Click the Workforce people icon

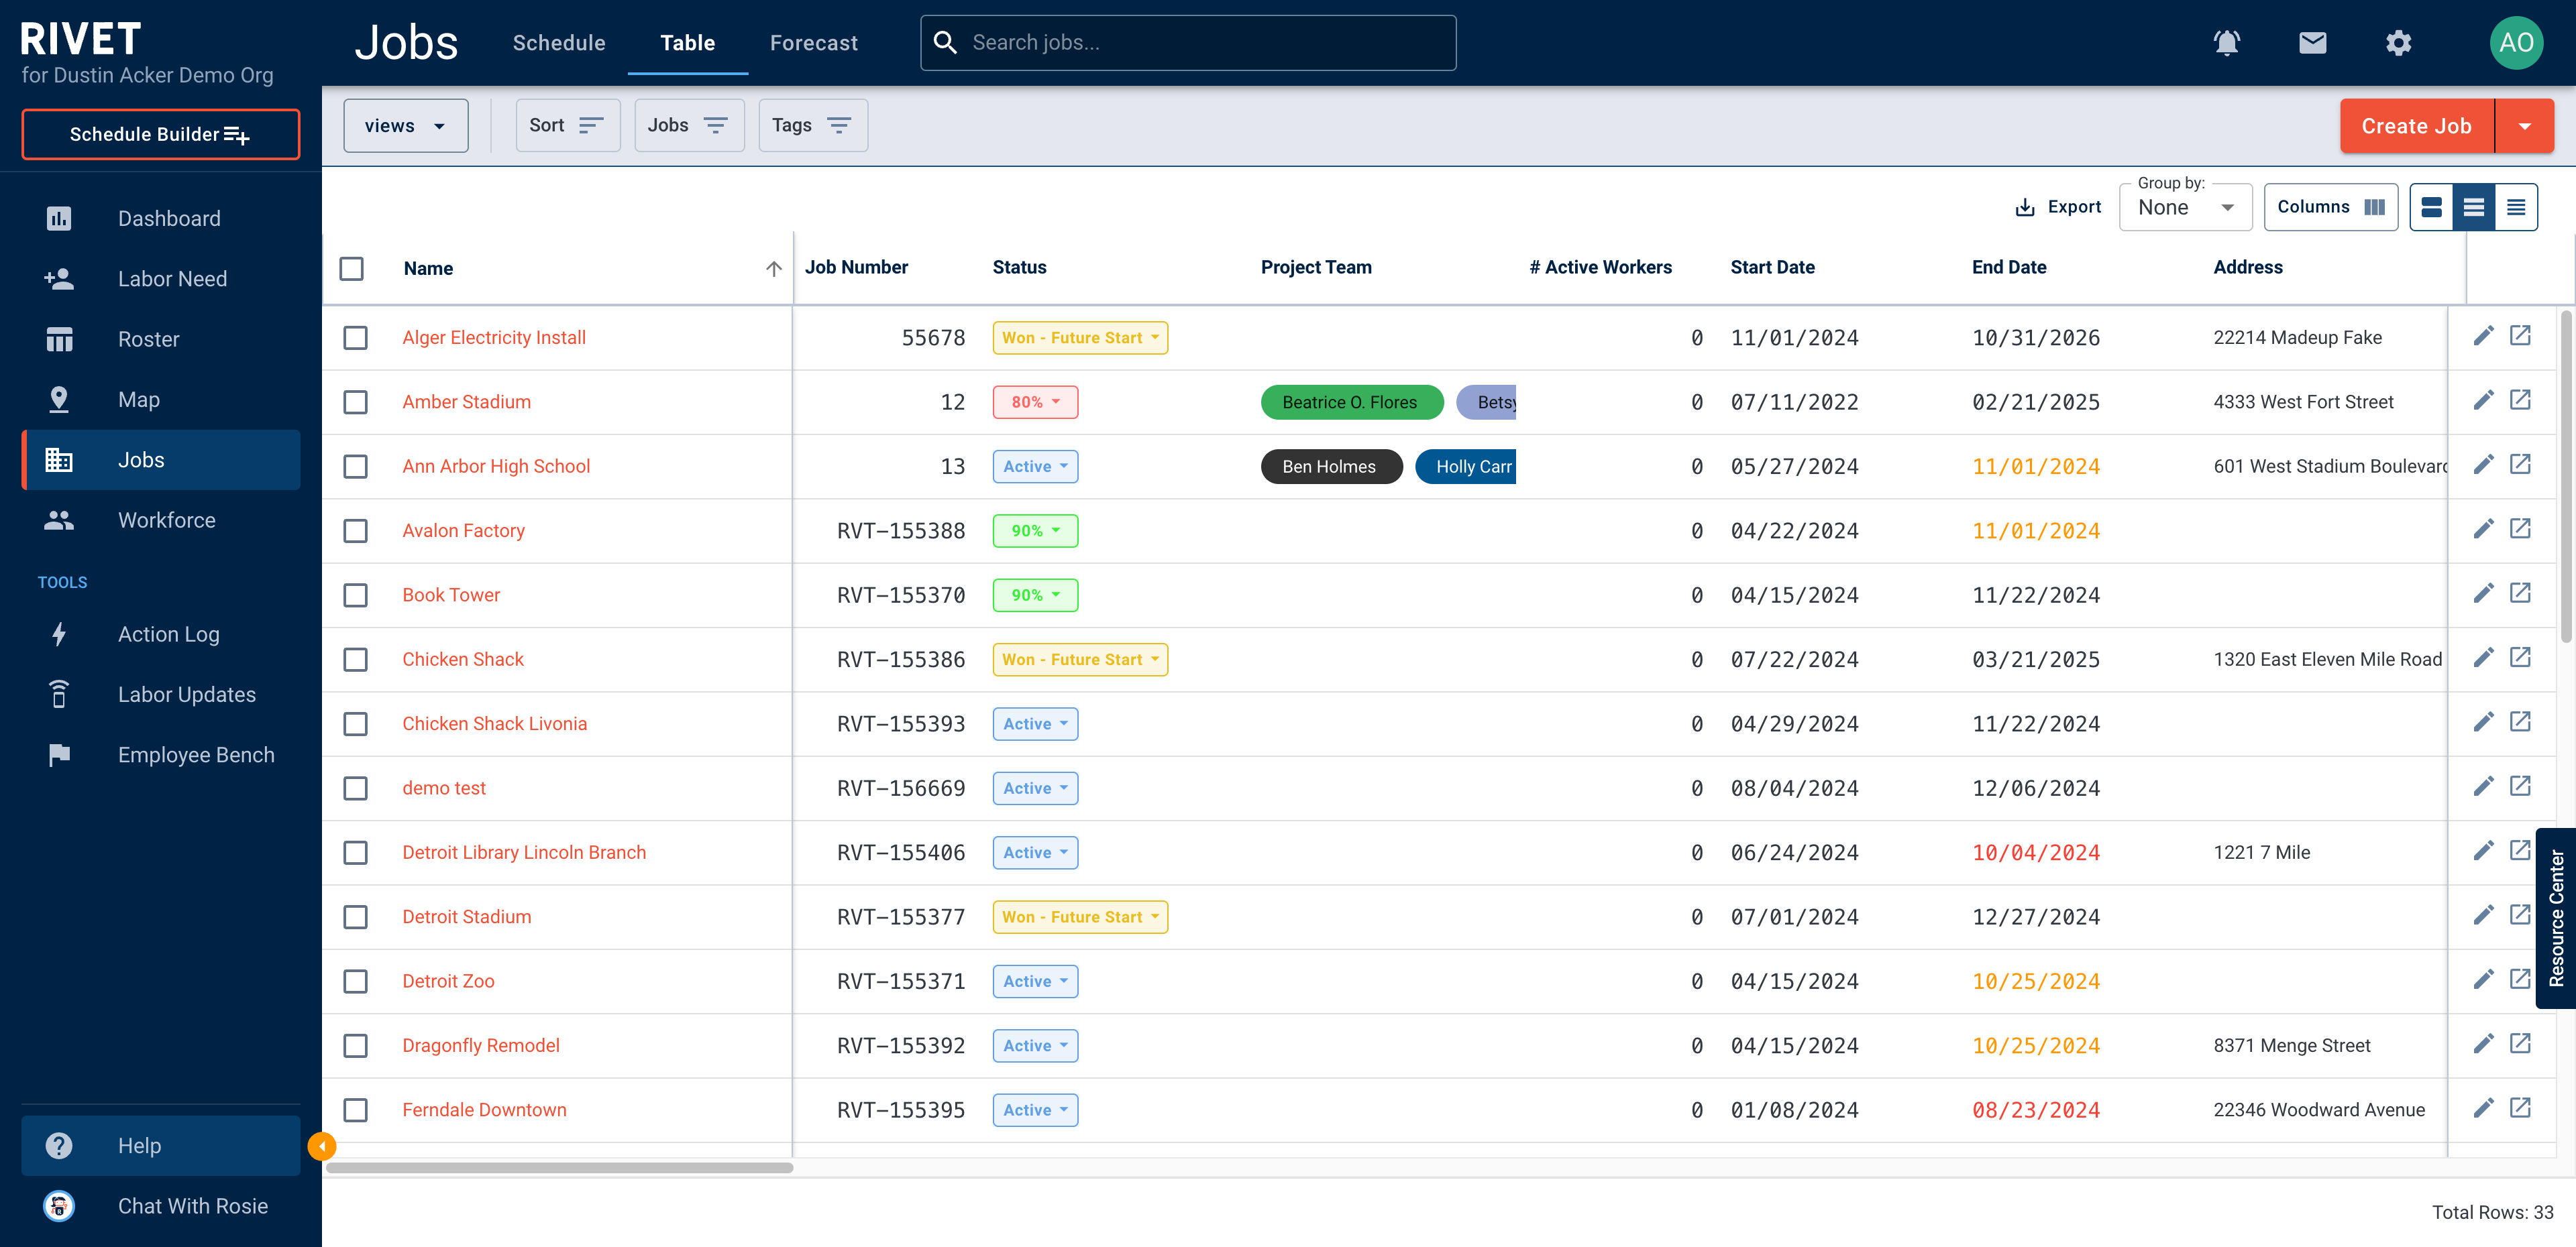click(x=59, y=520)
